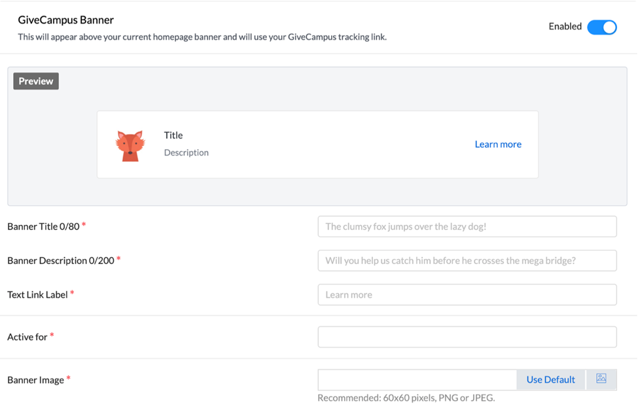This screenshot has width=638, height=419.
Task: Click the Banner Image path field
Action: [x=417, y=380]
